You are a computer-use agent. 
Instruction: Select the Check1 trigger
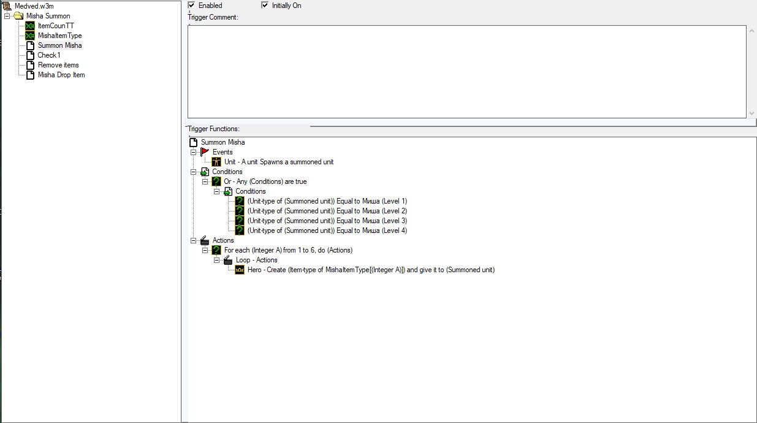click(49, 55)
